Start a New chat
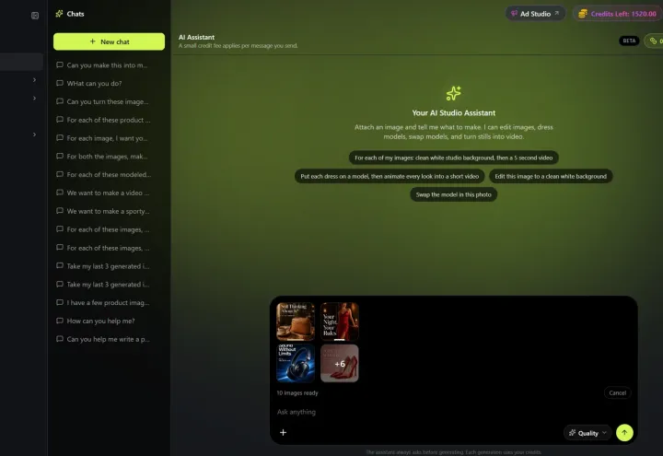Viewport: 663px width, 456px height. (x=109, y=41)
